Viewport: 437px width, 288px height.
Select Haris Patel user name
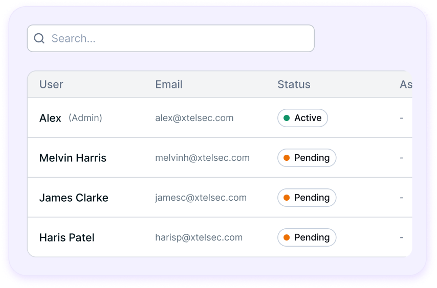(67, 237)
